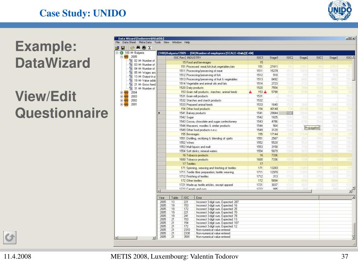Click the ISIC1 column header
Screen dimensions: 358x268
tap(256, 58)
